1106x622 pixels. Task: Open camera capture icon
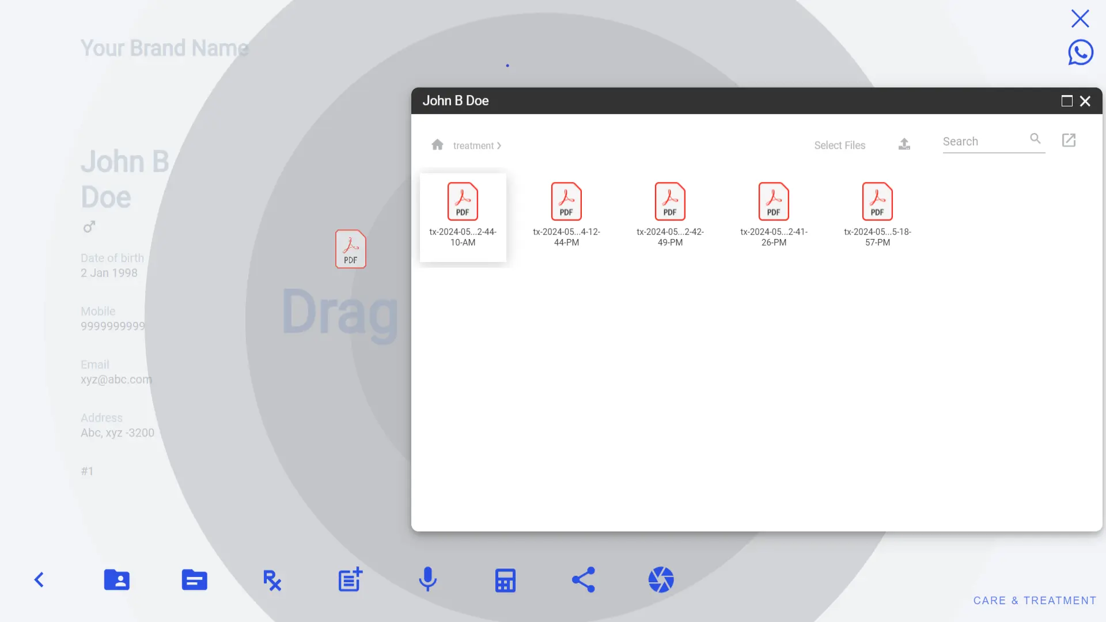660,580
